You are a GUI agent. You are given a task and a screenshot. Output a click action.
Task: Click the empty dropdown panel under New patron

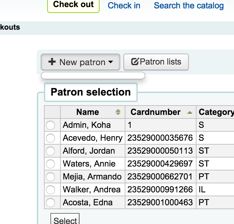pos(93,76)
